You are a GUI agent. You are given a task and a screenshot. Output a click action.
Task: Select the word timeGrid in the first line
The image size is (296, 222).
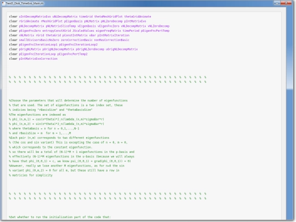[86, 16]
